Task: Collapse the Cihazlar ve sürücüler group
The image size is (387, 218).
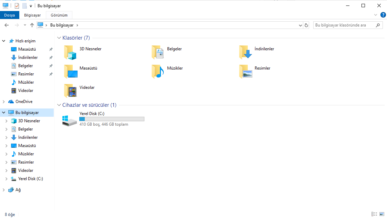Action: coord(59,105)
